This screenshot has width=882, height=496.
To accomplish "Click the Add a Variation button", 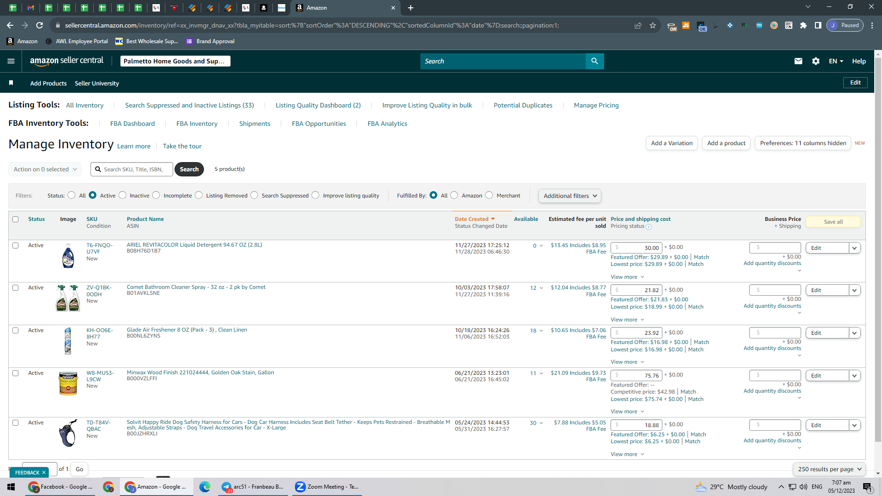I will click(x=672, y=143).
